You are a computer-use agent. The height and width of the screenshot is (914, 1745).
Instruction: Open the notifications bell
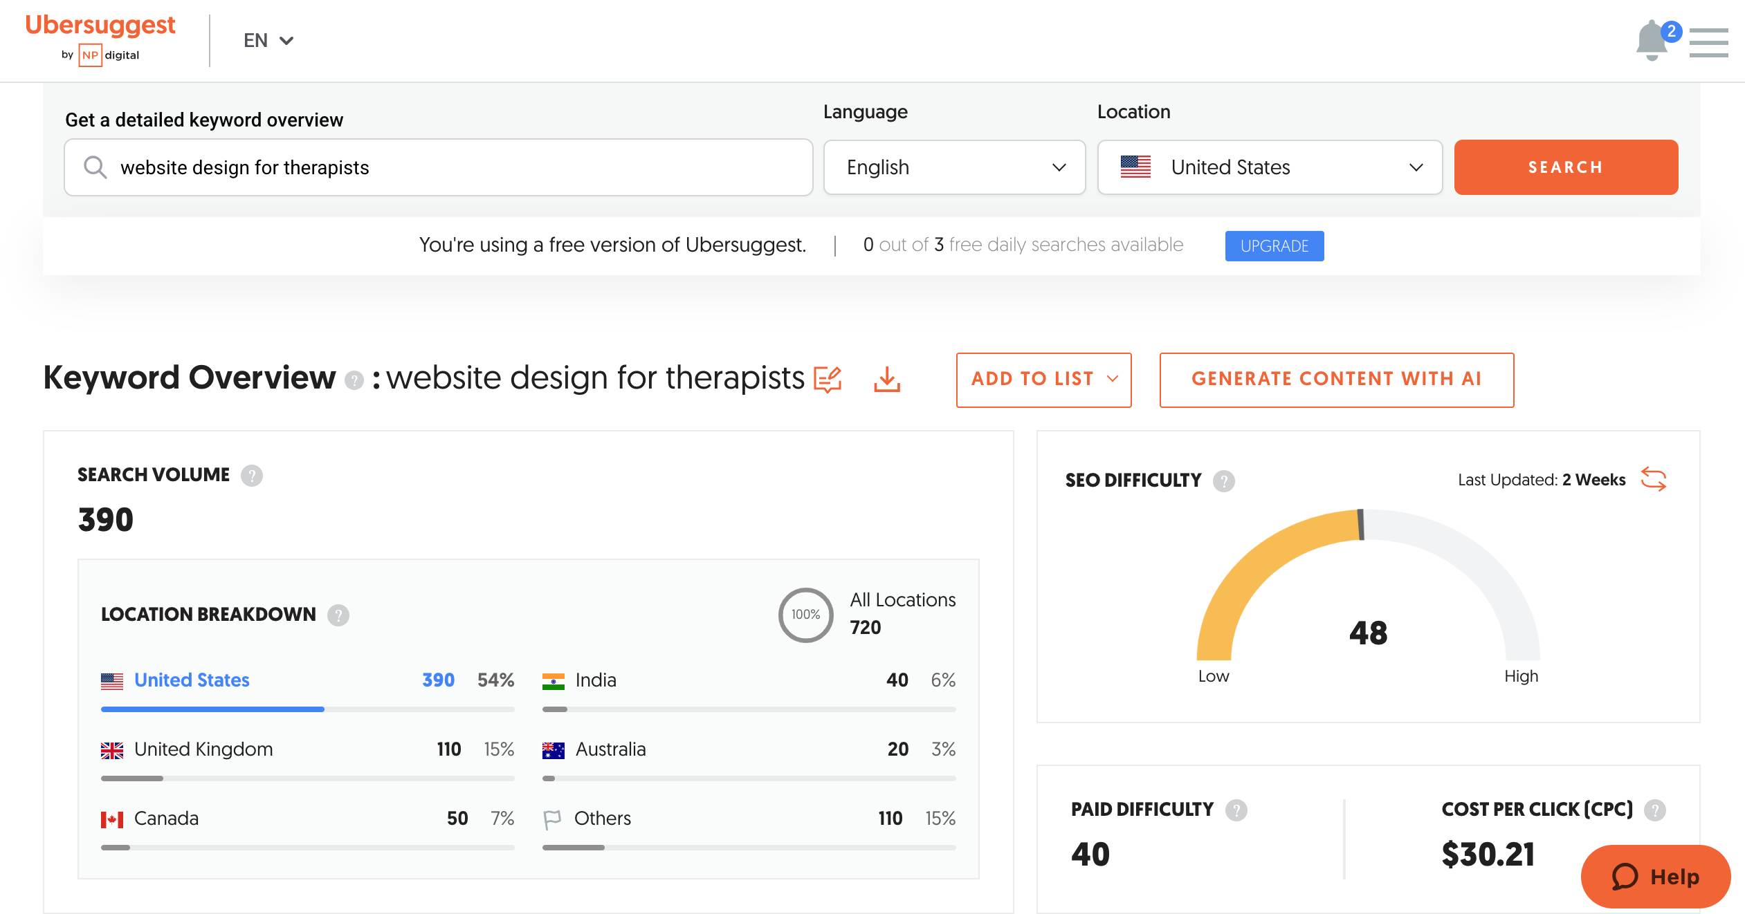[x=1652, y=41]
